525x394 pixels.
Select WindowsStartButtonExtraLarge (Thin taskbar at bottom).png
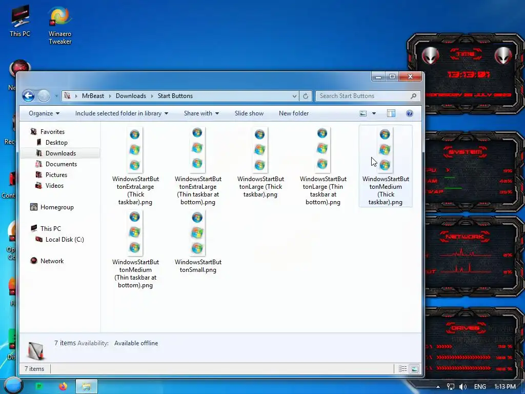(x=198, y=166)
